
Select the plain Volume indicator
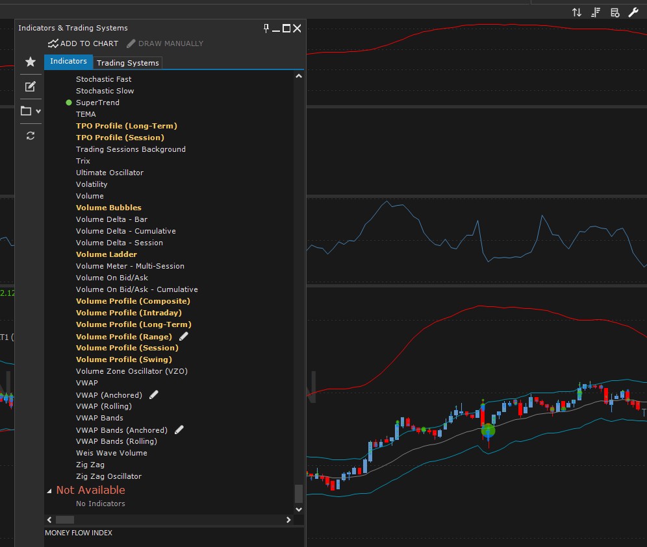(90, 196)
